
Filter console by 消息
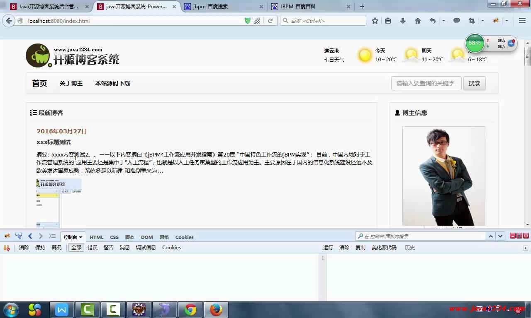(125, 248)
